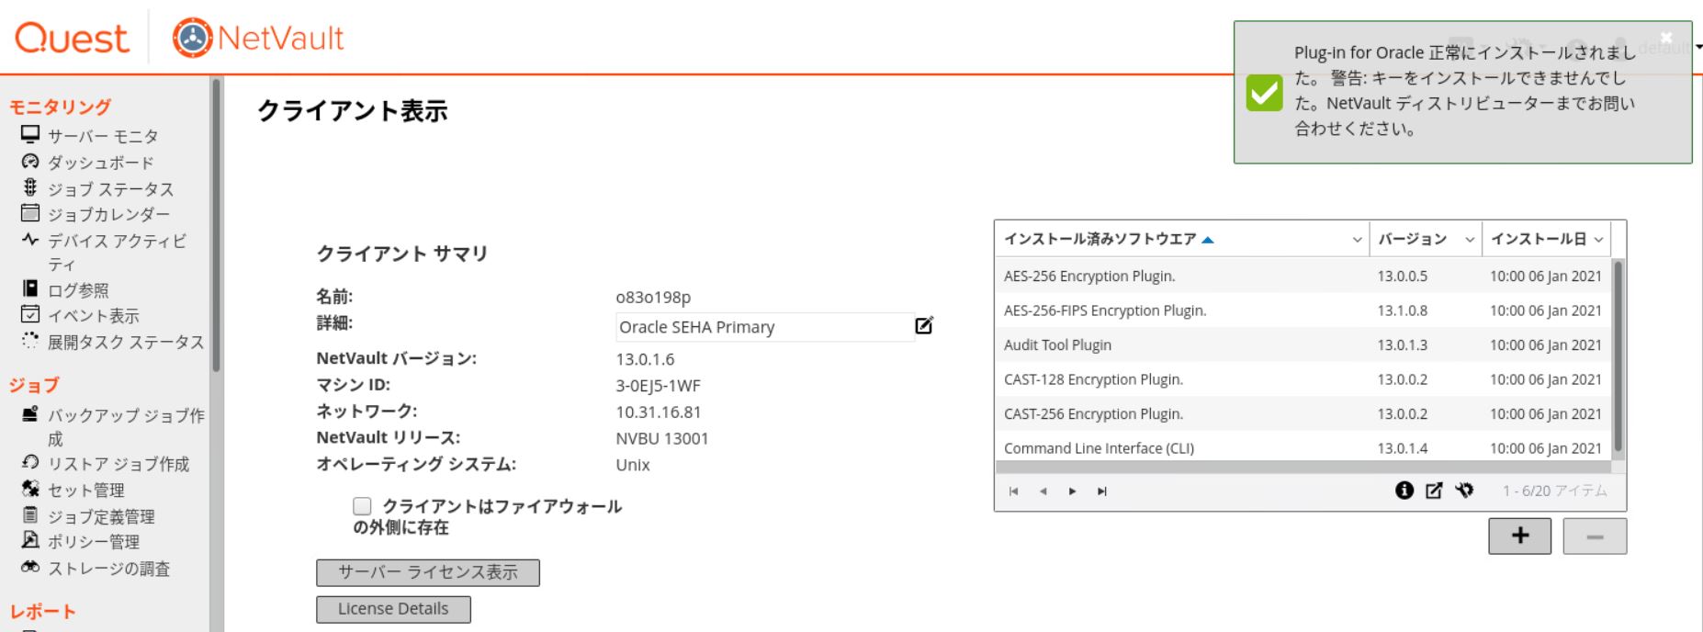Screen dimensions: 1703x632
Task: Open ポリシー管理 menu item
Action: click(x=94, y=542)
